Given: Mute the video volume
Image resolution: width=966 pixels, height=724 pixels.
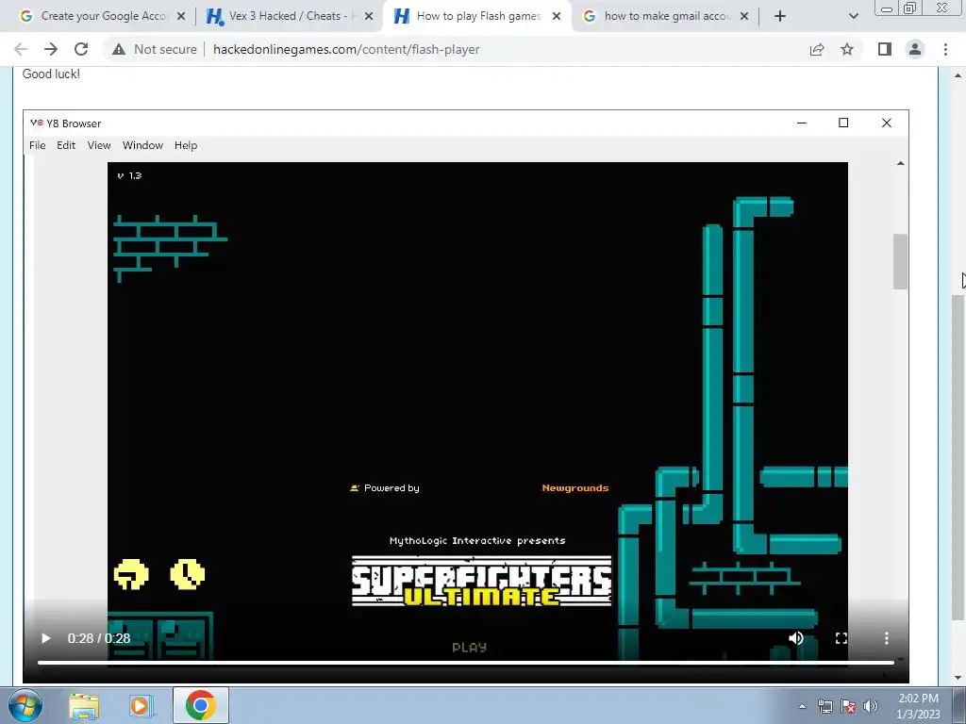Looking at the screenshot, I should coord(795,638).
